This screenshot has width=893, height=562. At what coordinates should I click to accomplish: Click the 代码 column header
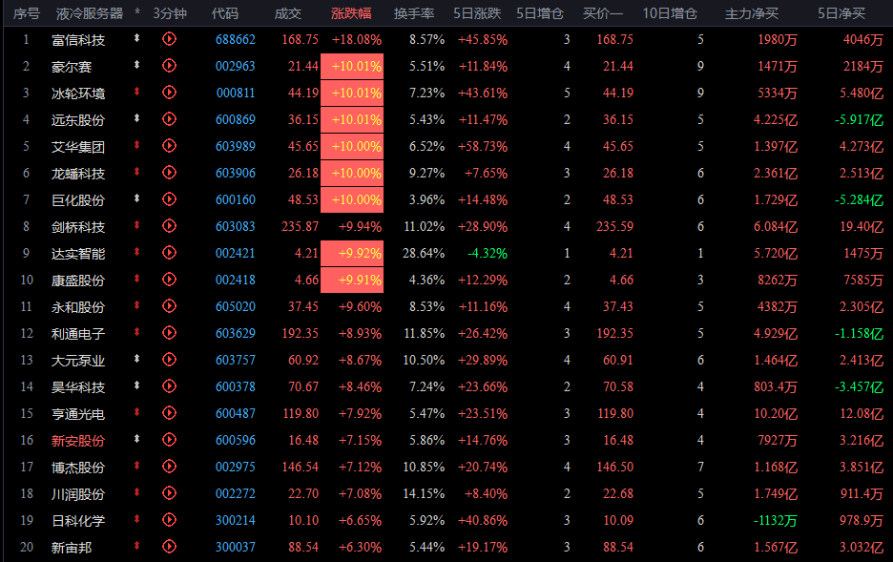[225, 13]
